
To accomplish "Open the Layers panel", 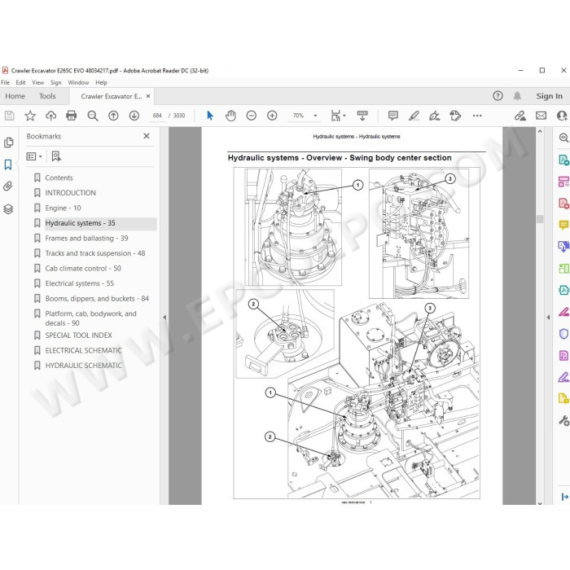I will [x=8, y=209].
